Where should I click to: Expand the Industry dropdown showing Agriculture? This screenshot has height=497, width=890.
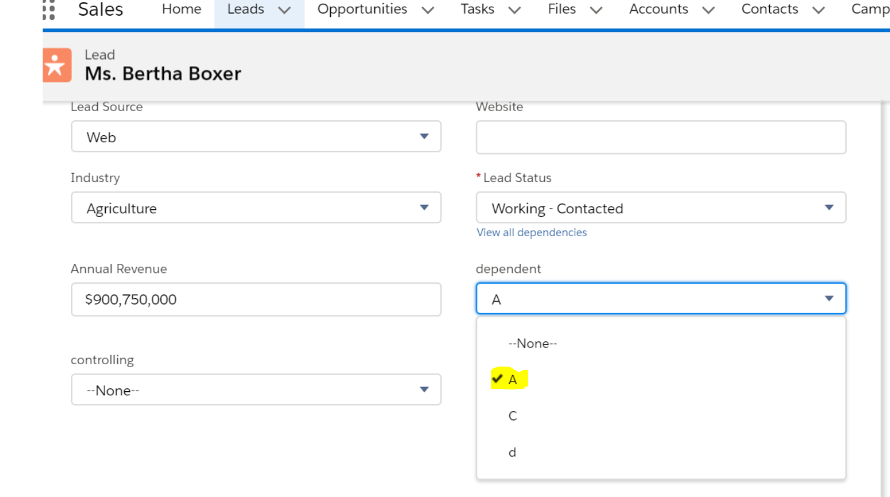[256, 208]
